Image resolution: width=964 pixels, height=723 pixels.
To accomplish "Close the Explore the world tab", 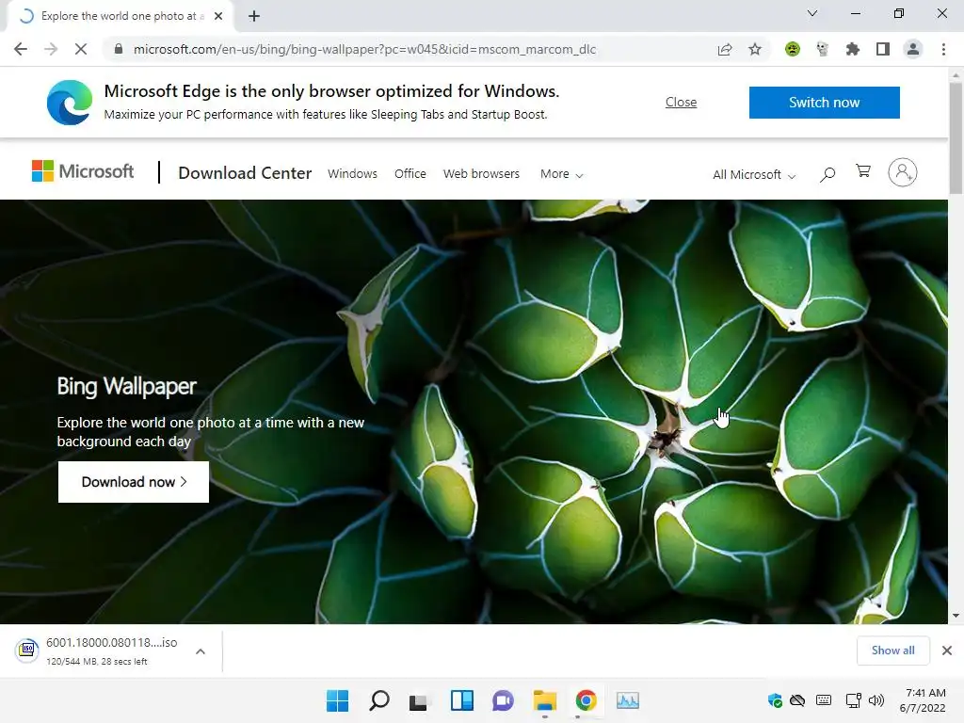I will coord(218,16).
